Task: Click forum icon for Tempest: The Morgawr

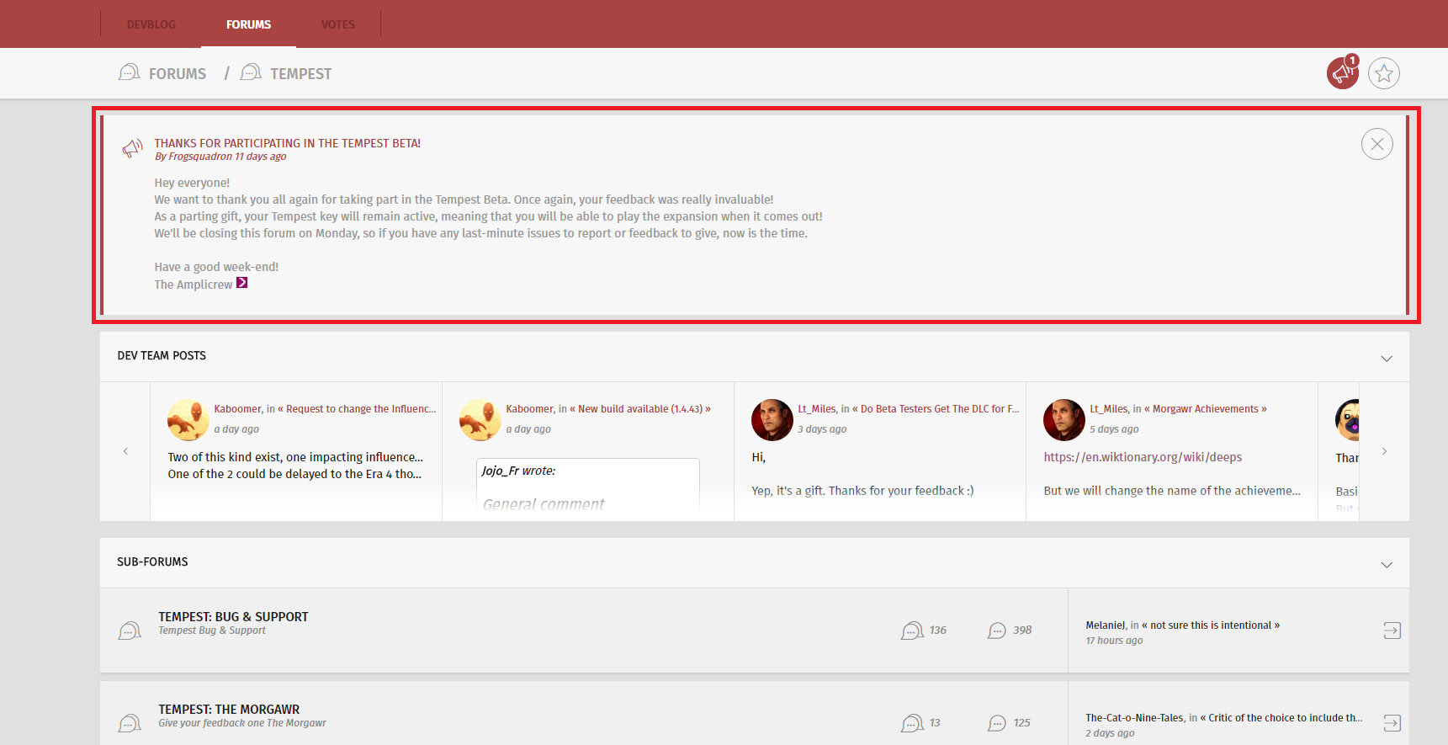Action: 130,723
